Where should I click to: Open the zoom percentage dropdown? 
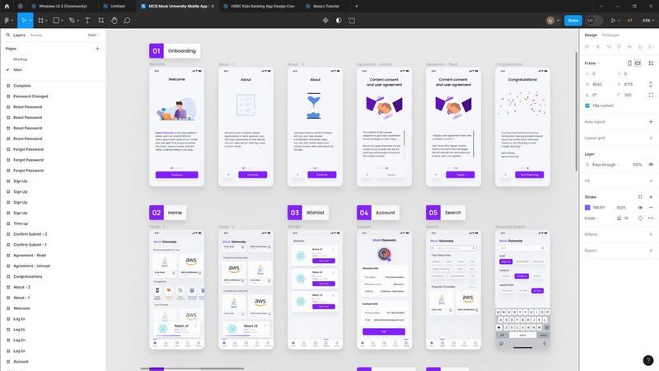(647, 20)
